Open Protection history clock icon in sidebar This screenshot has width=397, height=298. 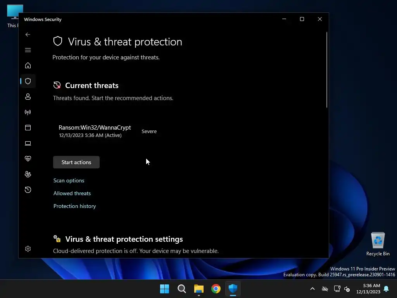coord(28,190)
